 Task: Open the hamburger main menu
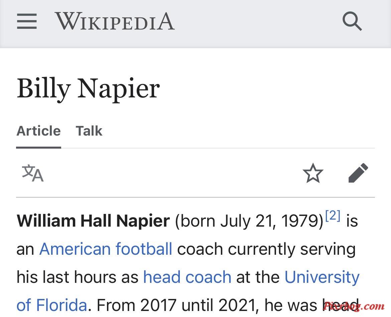pyautogui.click(x=27, y=21)
